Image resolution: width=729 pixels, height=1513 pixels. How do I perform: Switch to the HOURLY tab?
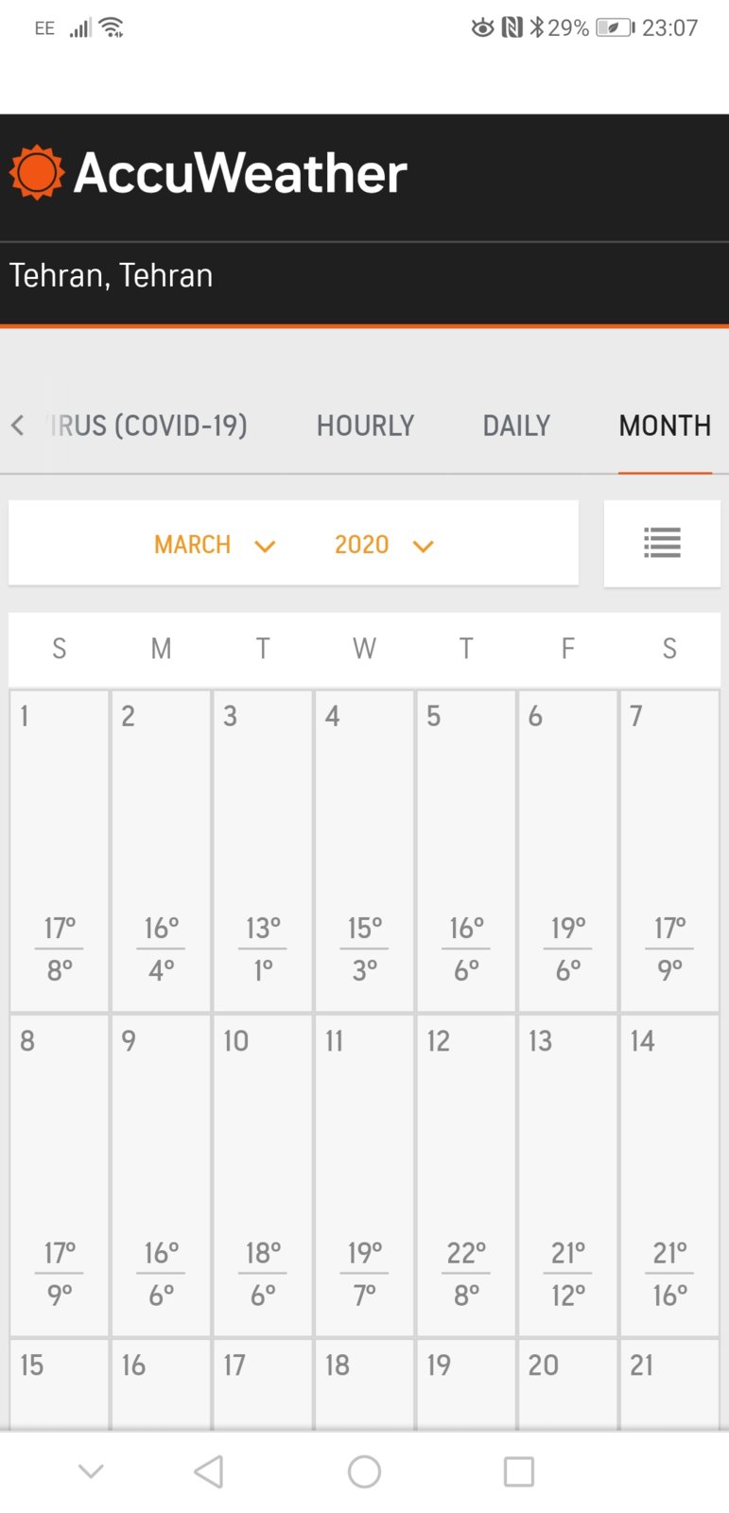[x=365, y=426]
